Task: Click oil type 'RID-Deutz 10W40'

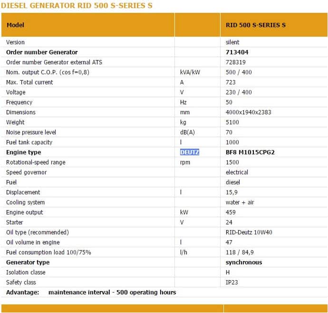Action: [x=249, y=232]
